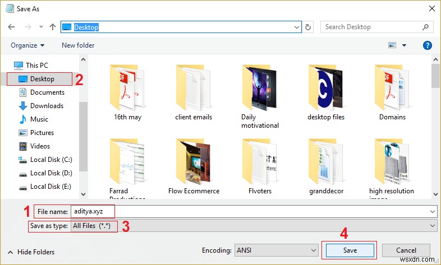
Task: Click the Search Desktop field
Action: (x=377, y=27)
